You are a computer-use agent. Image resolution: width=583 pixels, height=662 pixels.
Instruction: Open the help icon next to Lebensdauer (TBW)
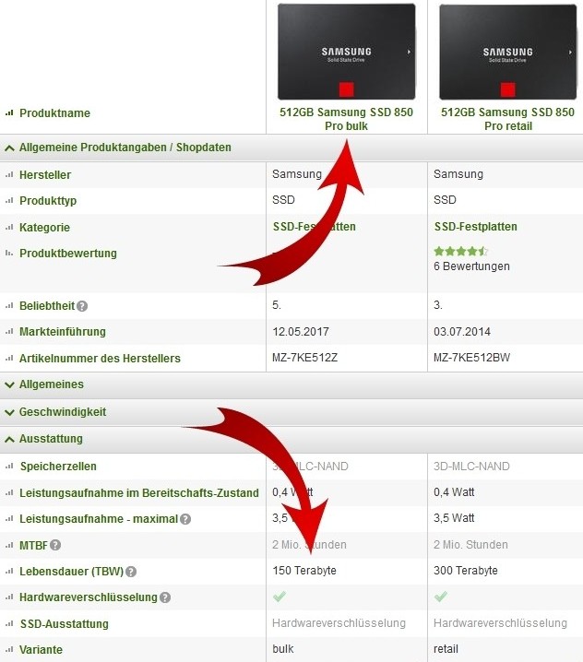[x=131, y=572]
